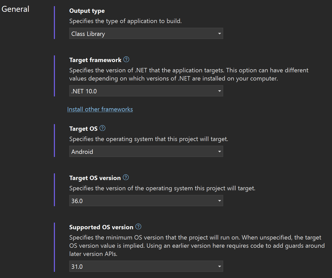The width and height of the screenshot is (332, 278).
Task: Expand the Target OS version dropdown showing 36.0
Action: click(x=146, y=201)
